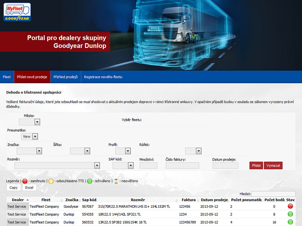The width and height of the screenshot is (302, 226).
Task: Sort the table by the Fleet column header
Action: pos(46,200)
